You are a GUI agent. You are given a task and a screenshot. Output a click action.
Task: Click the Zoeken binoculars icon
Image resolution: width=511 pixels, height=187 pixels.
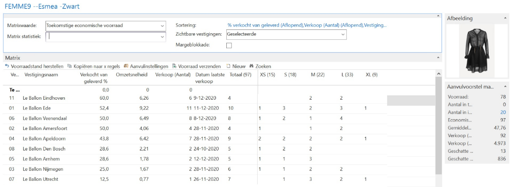point(251,66)
